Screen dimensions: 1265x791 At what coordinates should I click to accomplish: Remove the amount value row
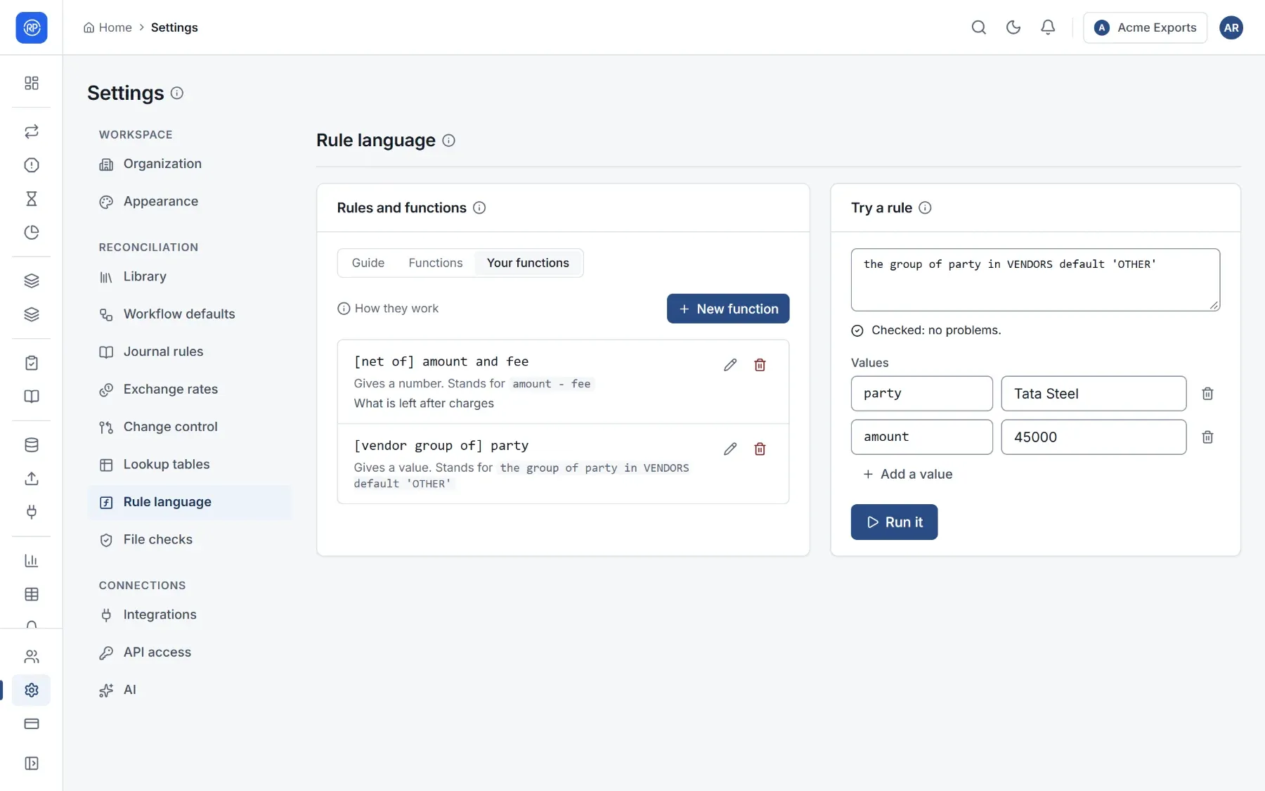tap(1207, 437)
